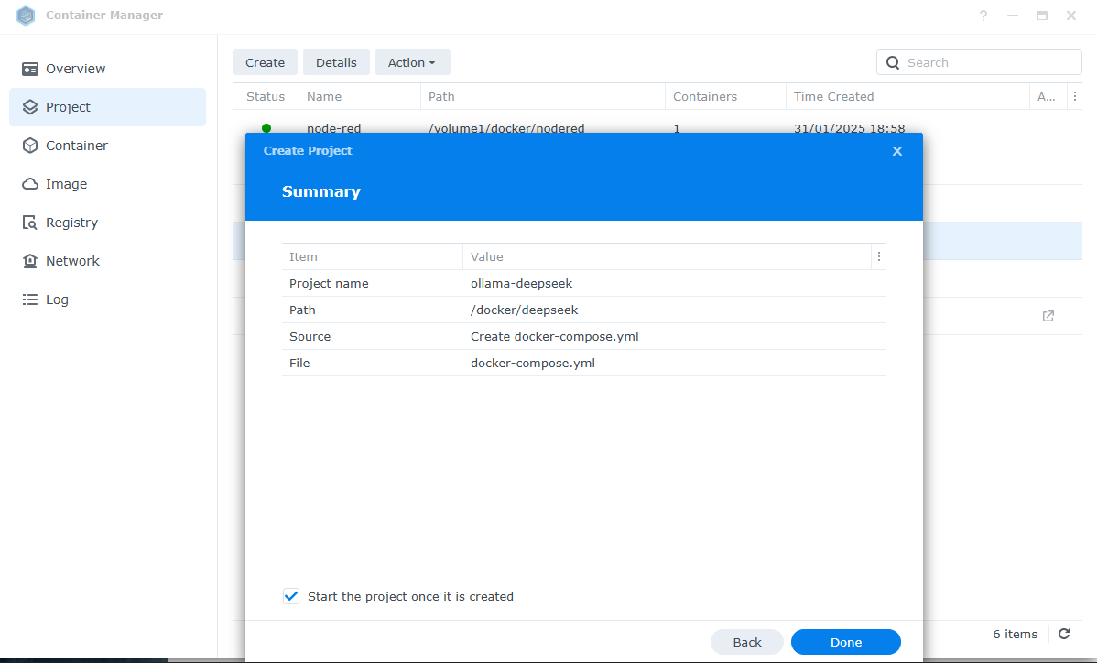Sort by Containers column header

click(x=725, y=96)
